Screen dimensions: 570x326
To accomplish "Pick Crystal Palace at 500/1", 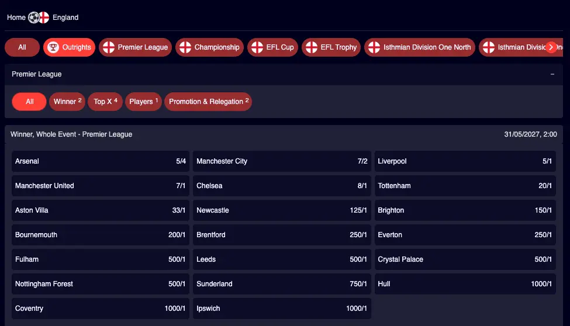I will pos(465,259).
